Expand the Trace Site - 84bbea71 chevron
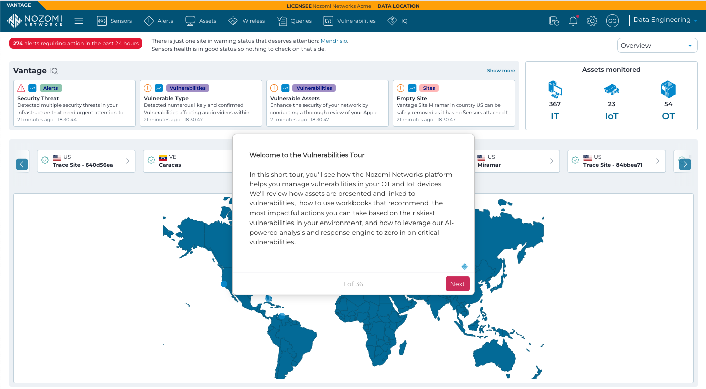This screenshot has width=706, height=389. tap(657, 161)
